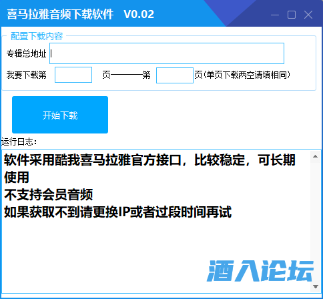Click the title text 喜马拉雅音频下载软件 V0.02
This screenshot has height=299, width=323.
point(80,14)
